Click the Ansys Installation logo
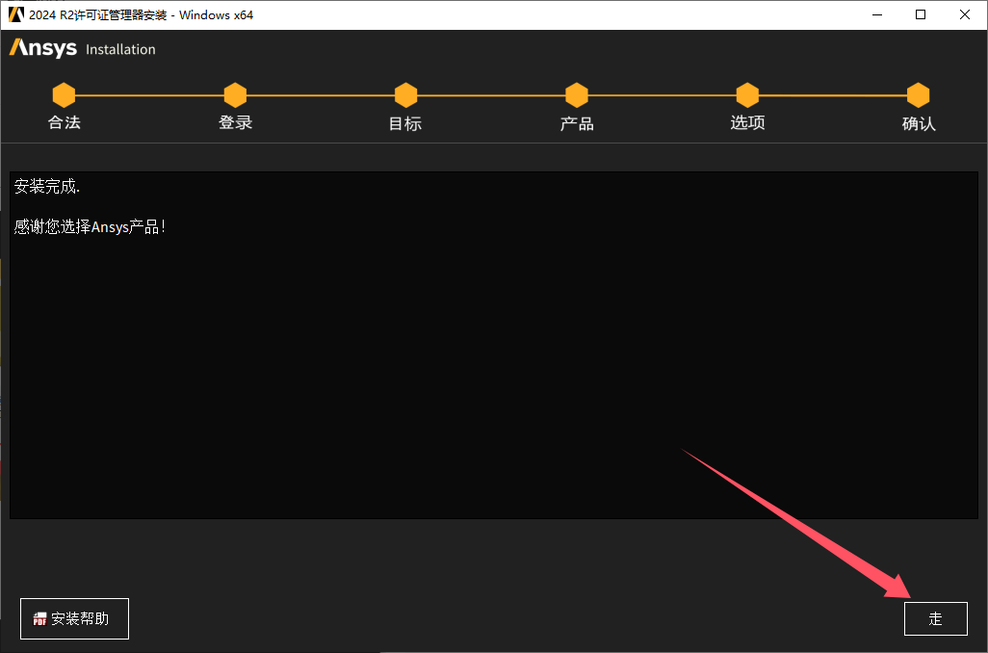988x653 pixels. tap(82, 49)
